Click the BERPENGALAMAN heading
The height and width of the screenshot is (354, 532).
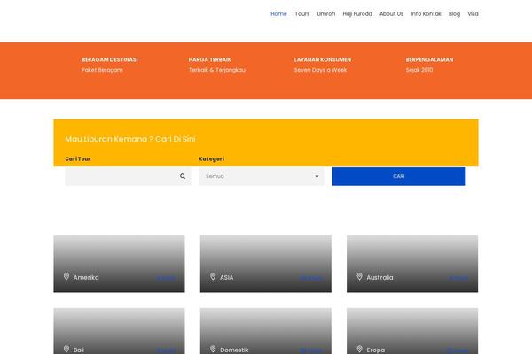pos(429,59)
